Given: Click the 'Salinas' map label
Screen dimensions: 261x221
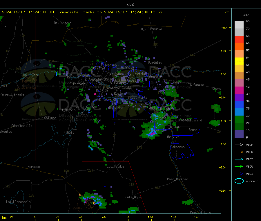Looking at the screenshot, I should click(50, 118).
